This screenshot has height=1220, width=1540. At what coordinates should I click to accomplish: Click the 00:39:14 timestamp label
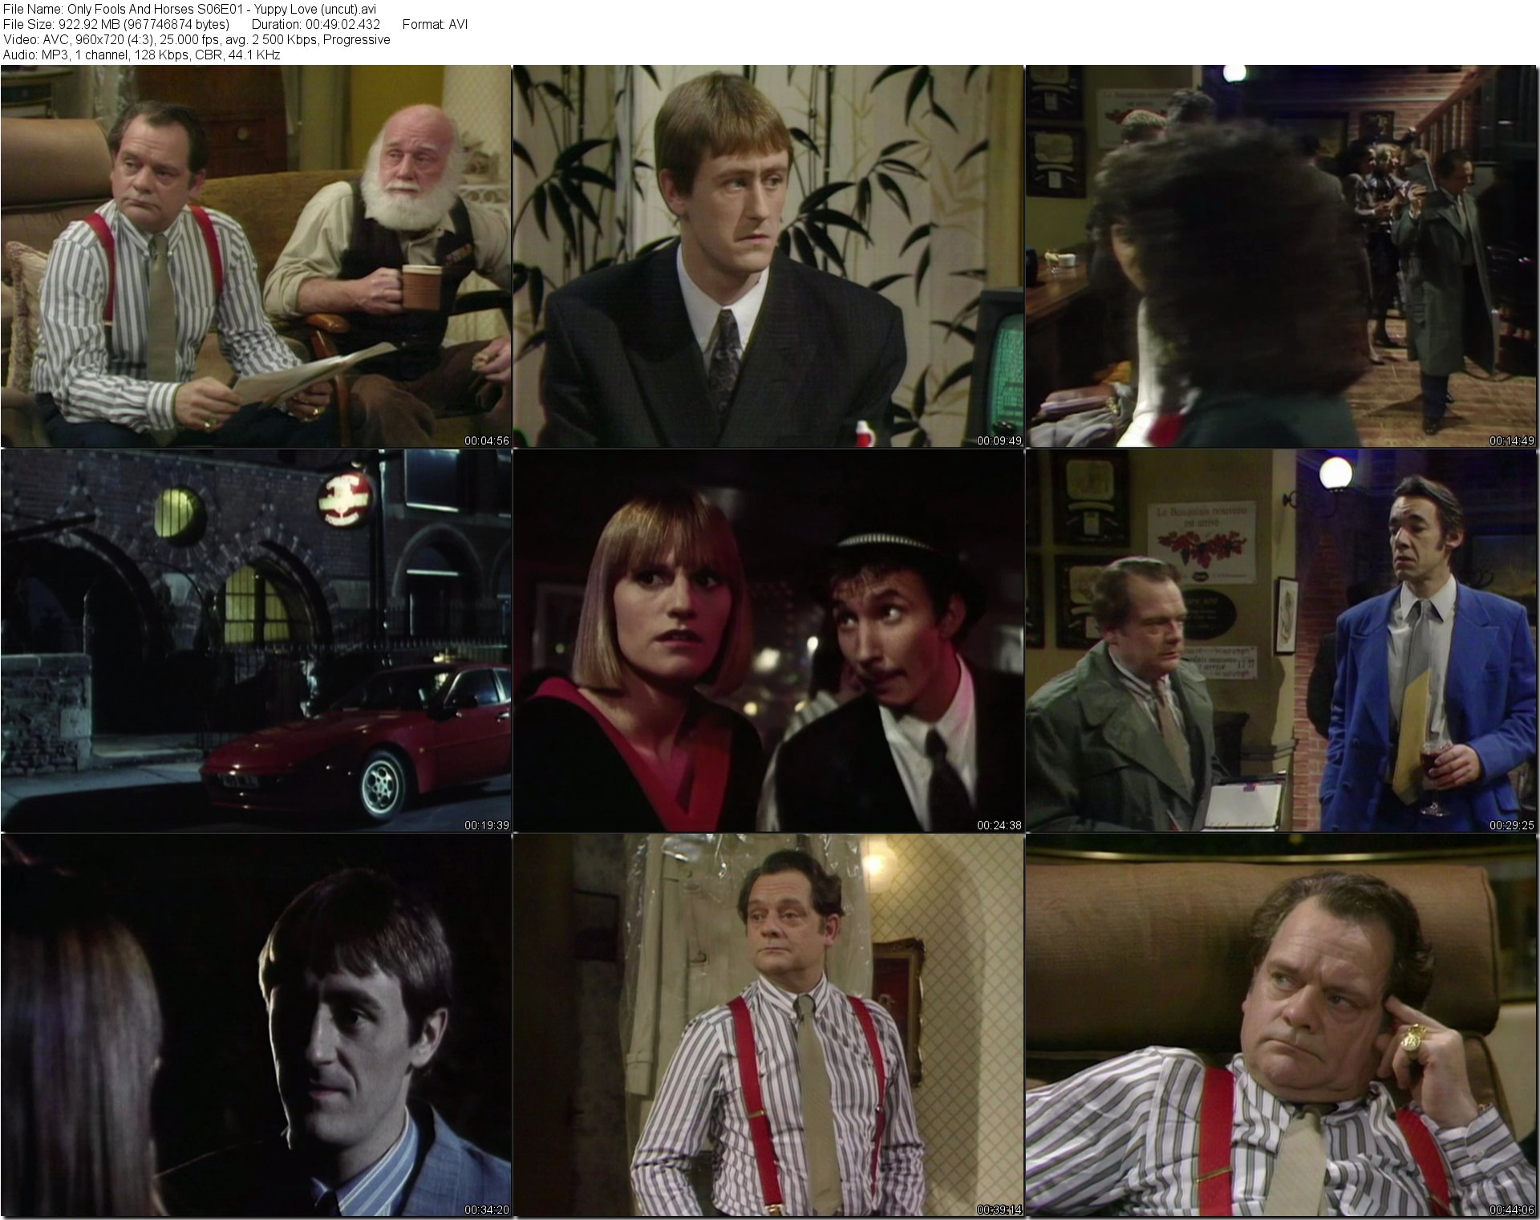999,1210
